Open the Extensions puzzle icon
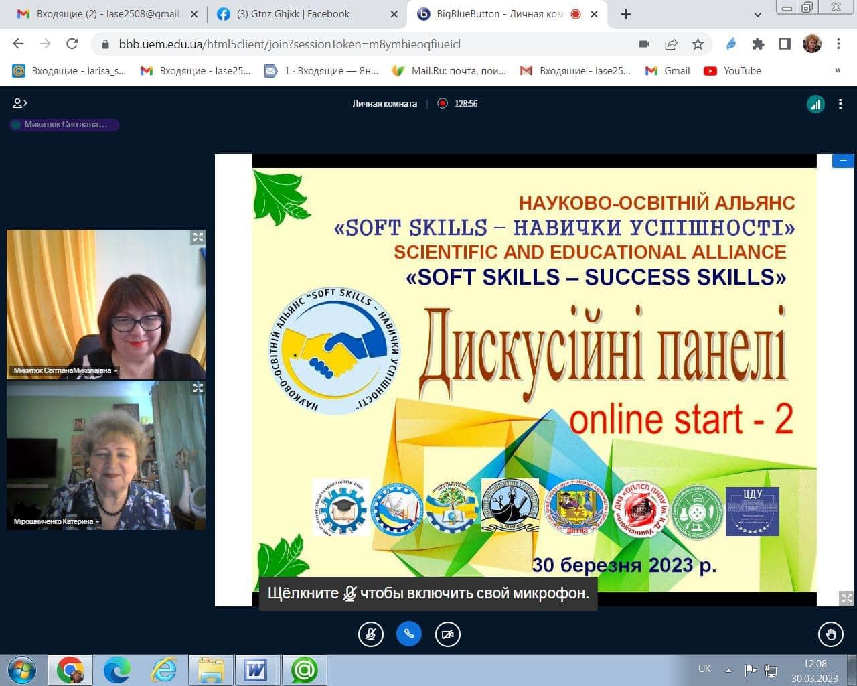 click(758, 44)
